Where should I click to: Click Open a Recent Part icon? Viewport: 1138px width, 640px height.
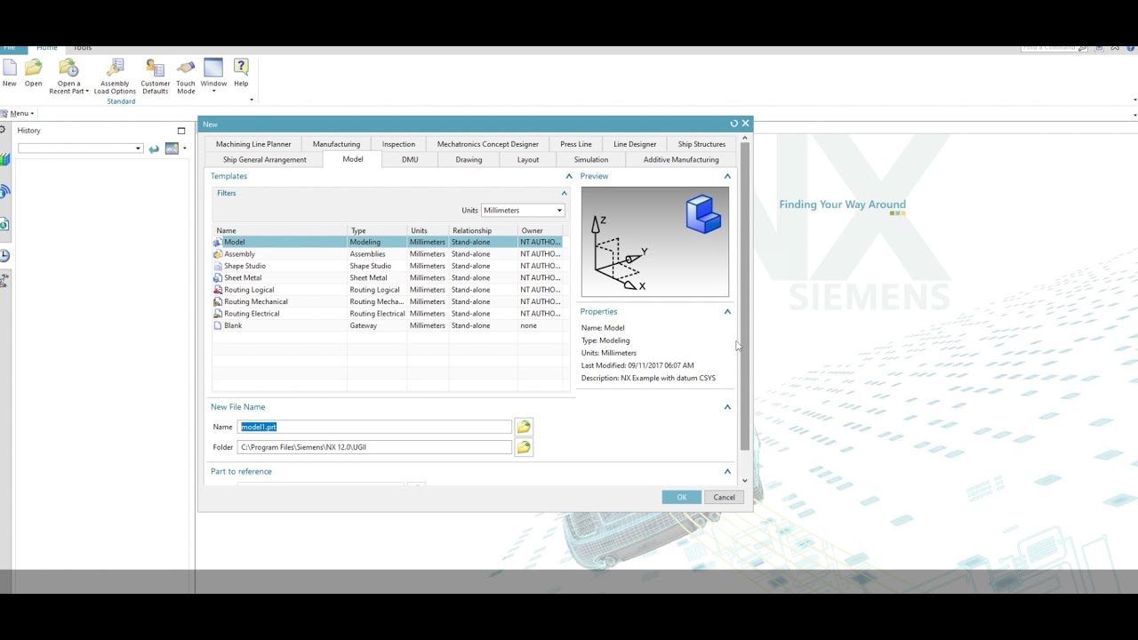click(x=68, y=68)
